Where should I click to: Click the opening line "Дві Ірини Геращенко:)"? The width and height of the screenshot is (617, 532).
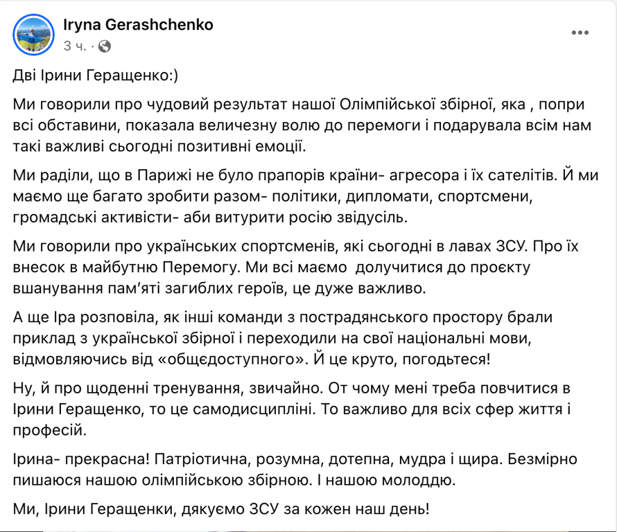coord(96,78)
